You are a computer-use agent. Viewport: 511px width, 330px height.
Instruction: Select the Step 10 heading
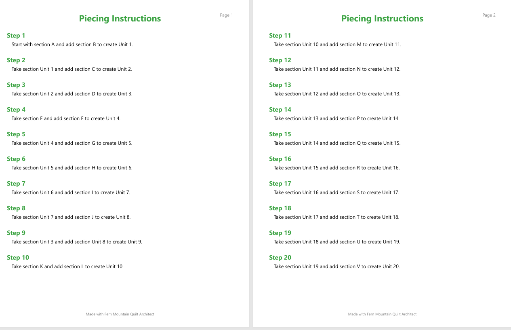(x=18, y=258)
